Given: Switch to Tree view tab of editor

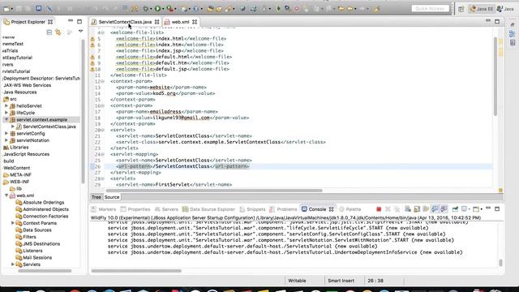Looking at the screenshot, I should point(96,197).
